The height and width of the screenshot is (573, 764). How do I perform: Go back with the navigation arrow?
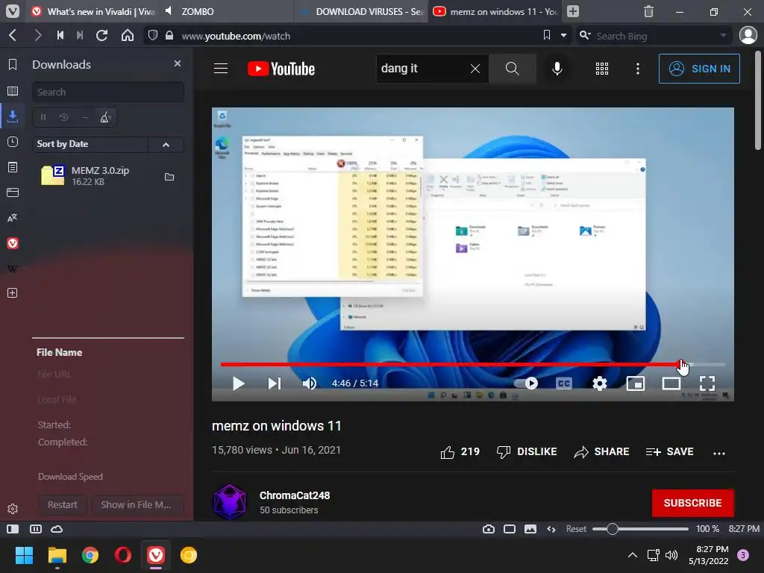tap(13, 36)
